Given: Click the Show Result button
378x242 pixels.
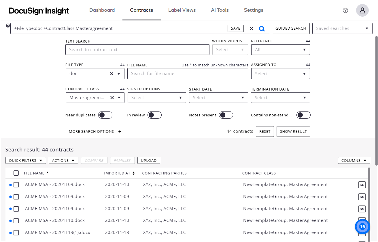Looking at the screenshot, I should tap(293, 131).
